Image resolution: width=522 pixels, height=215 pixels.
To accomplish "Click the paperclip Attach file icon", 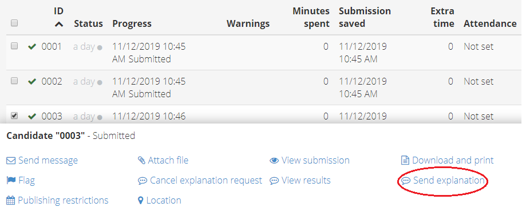I will (x=141, y=161).
